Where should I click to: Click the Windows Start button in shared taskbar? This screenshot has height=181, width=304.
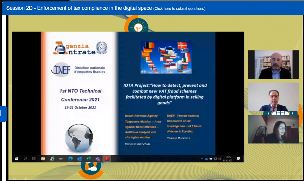pos(17,159)
